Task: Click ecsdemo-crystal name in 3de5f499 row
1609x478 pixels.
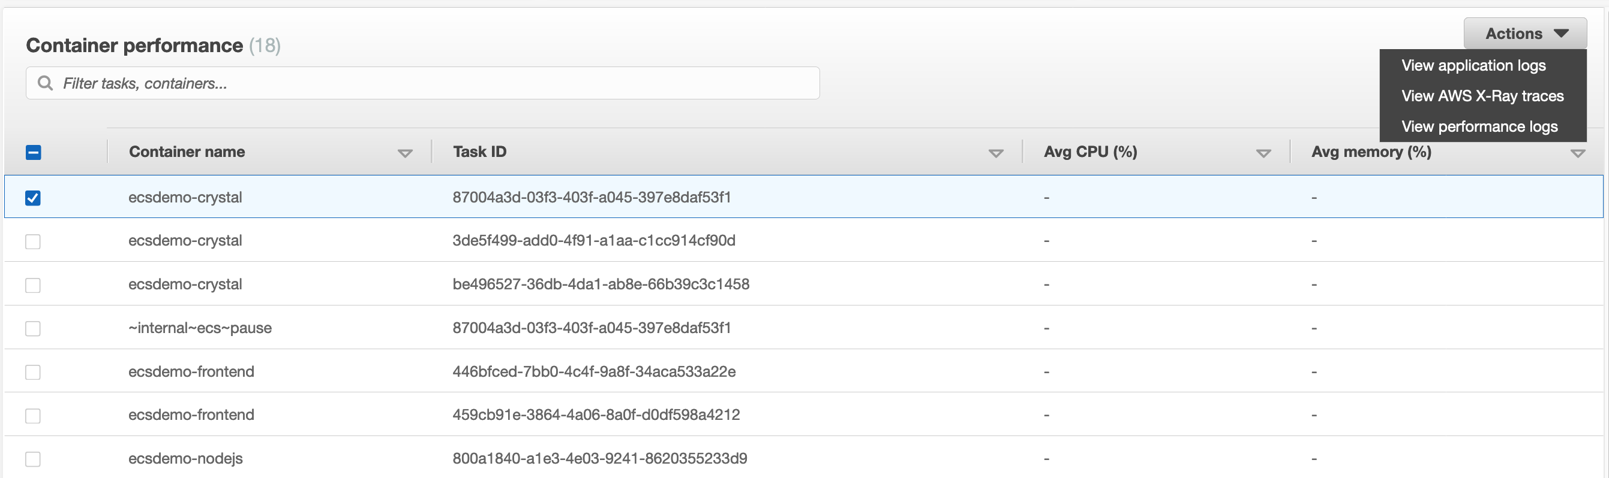Action: coord(185,240)
